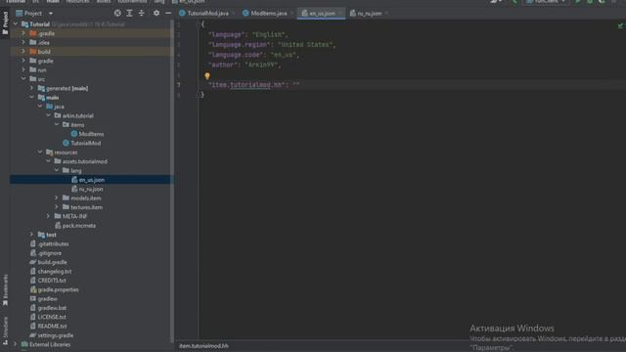Select the assets.tutorialmod folder
This screenshot has height=352, width=626.
tap(85, 161)
